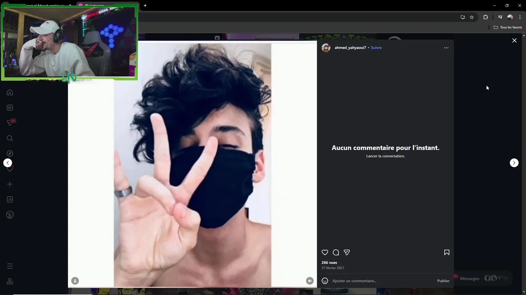This screenshot has width=526, height=295.
Task: Open the emoji picker for comments
Action: 325,281
